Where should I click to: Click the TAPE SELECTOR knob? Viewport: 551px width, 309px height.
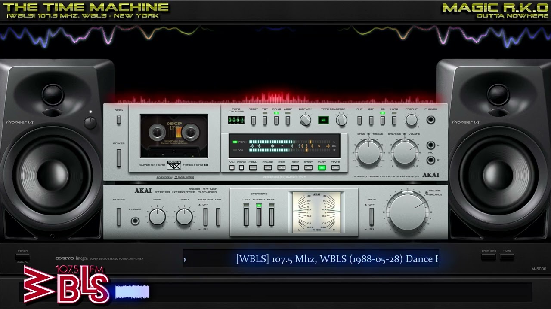pos(341,120)
